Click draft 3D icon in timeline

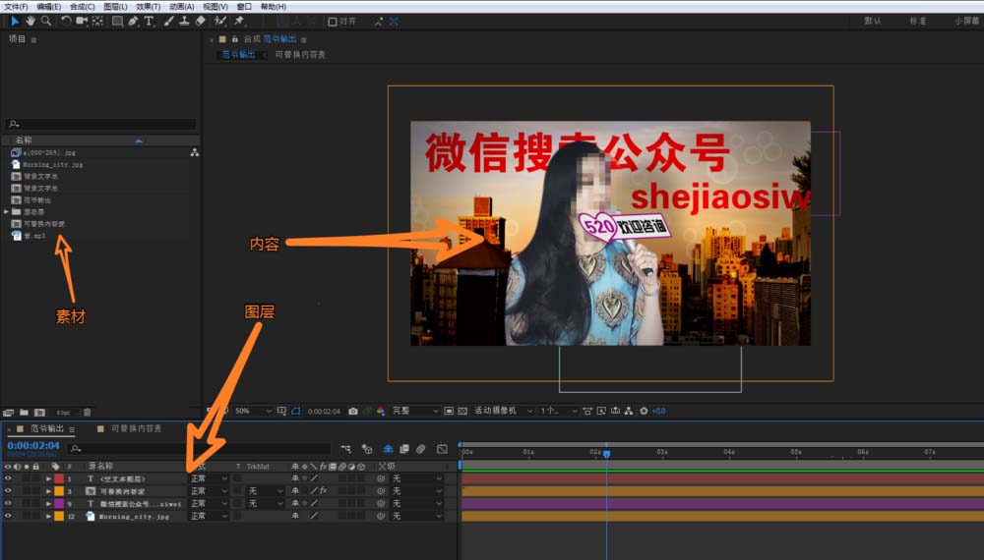[x=367, y=449]
